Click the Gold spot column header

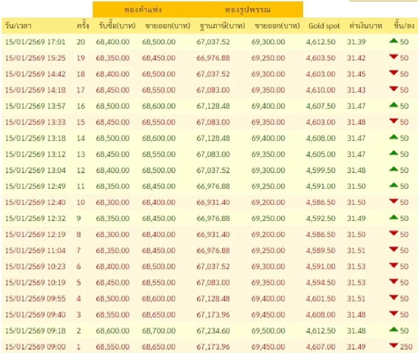pos(324,26)
